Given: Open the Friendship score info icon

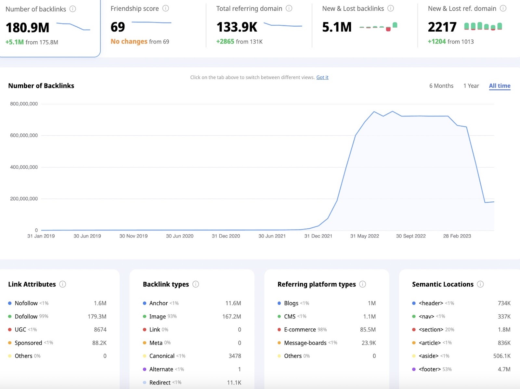Looking at the screenshot, I should click(165, 9).
